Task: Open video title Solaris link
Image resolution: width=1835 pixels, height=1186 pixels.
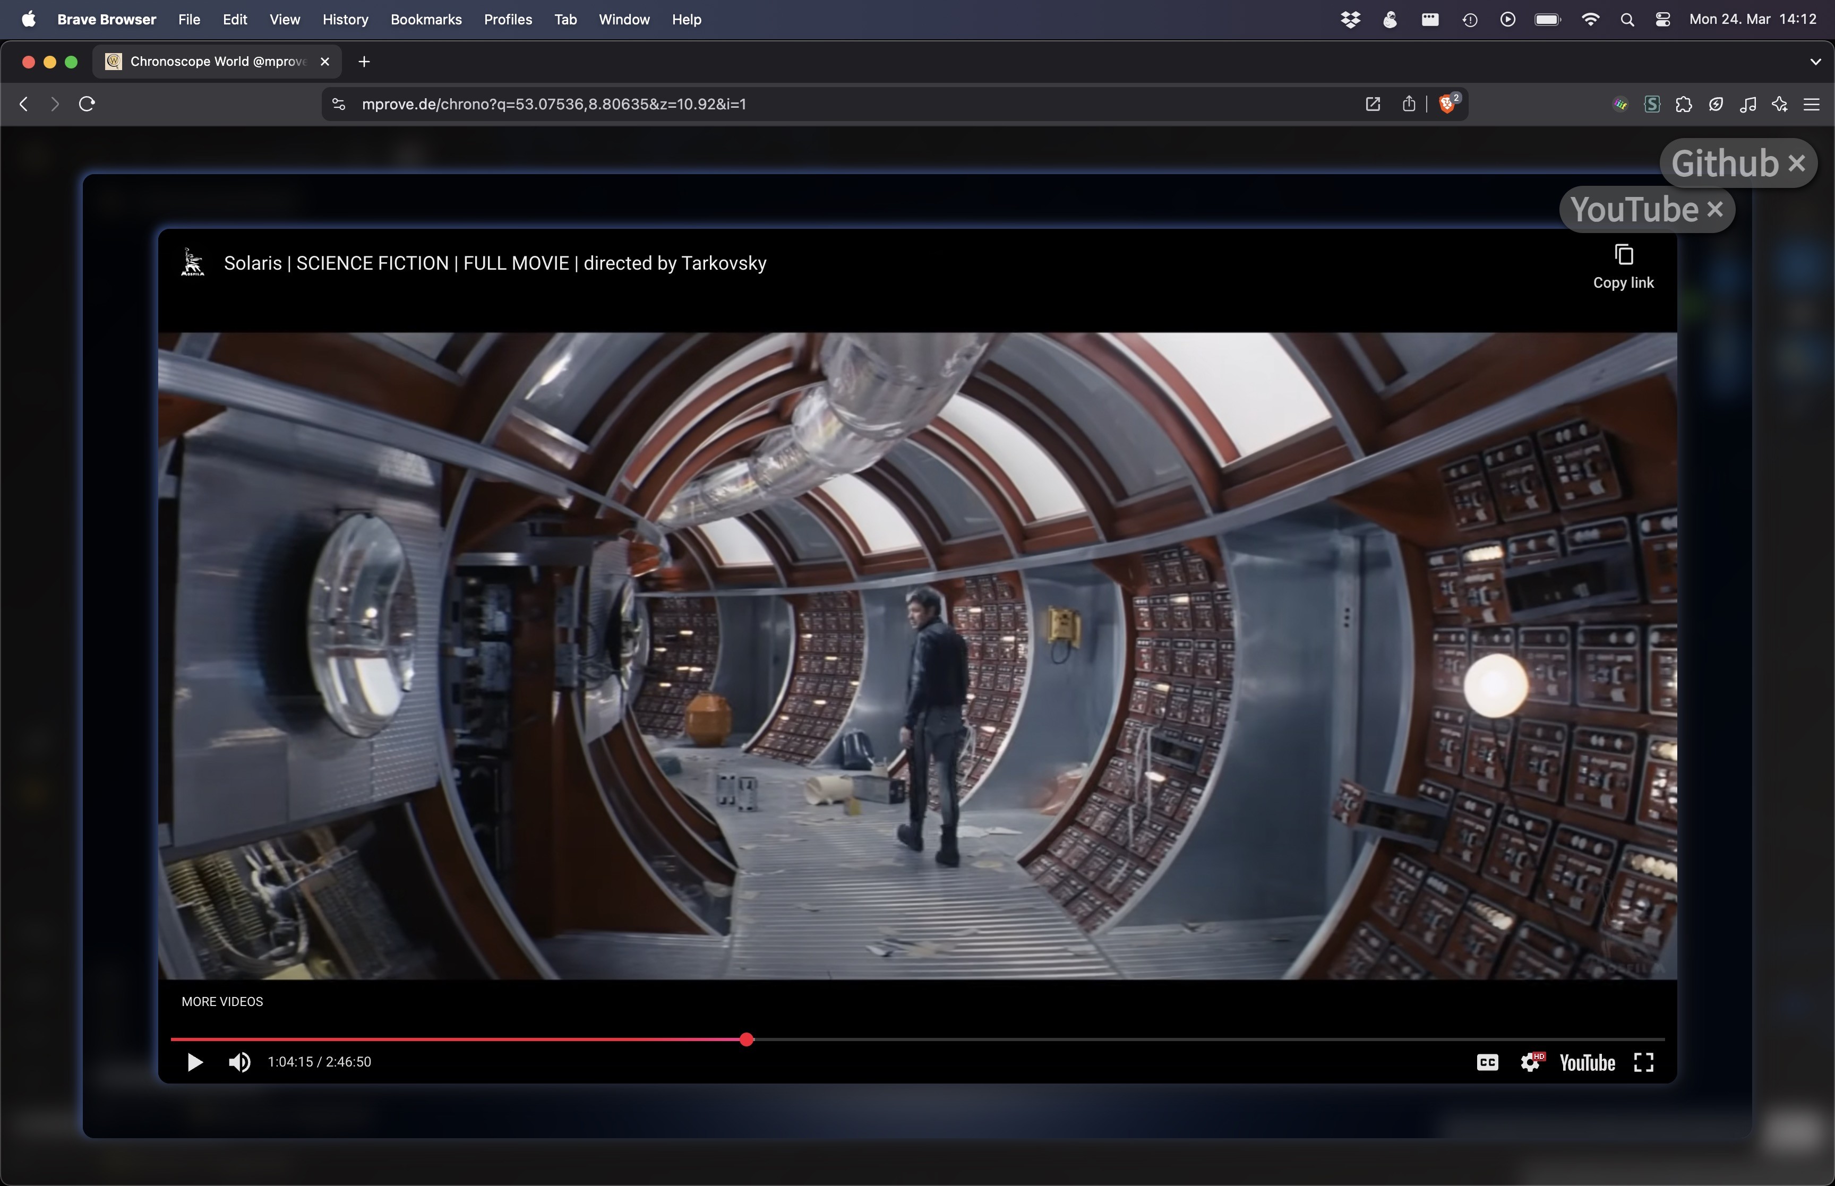Action: [x=495, y=263]
